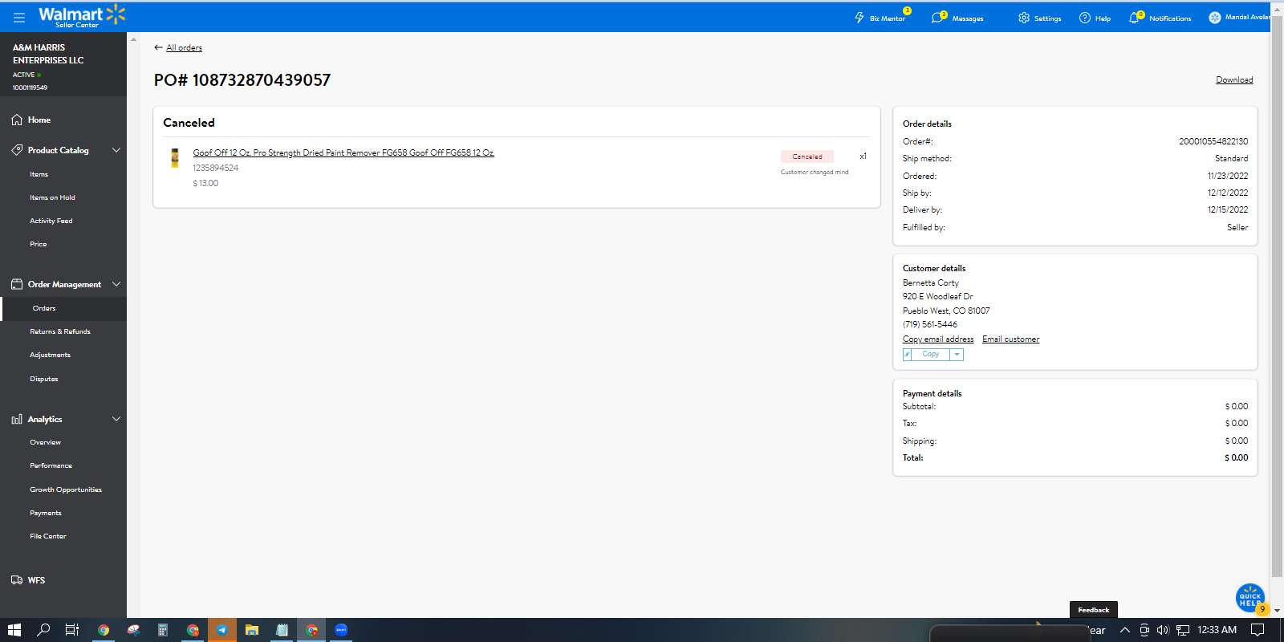Open Price page in sidebar
The image size is (1284, 642).
pyautogui.click(x=38, y=244)
